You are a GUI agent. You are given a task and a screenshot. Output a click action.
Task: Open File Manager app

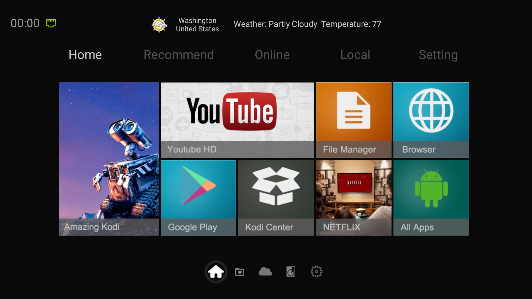tap(353, 120)
